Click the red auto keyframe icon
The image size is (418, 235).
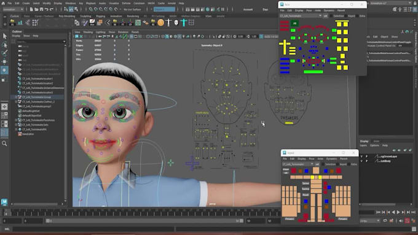point(408,221)
